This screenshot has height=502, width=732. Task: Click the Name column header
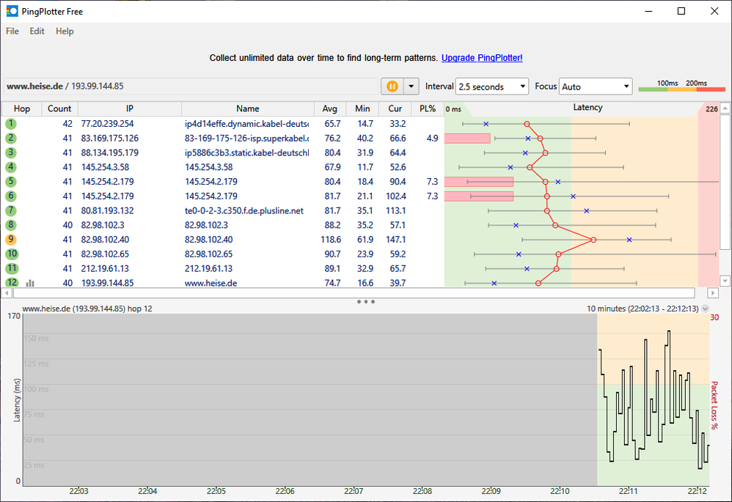247,108
